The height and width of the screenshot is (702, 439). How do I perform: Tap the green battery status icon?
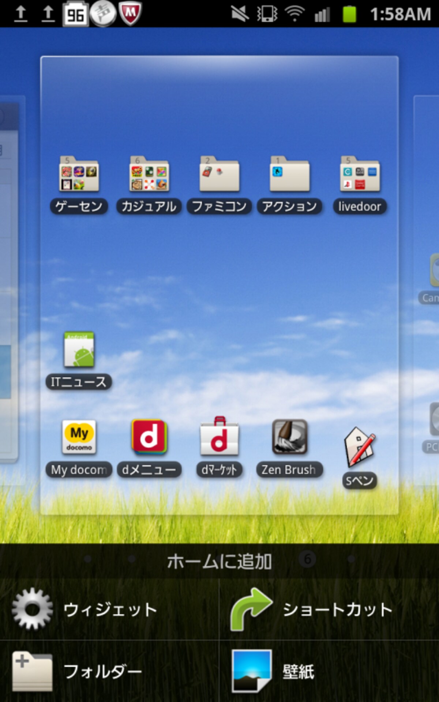point(349,14)
